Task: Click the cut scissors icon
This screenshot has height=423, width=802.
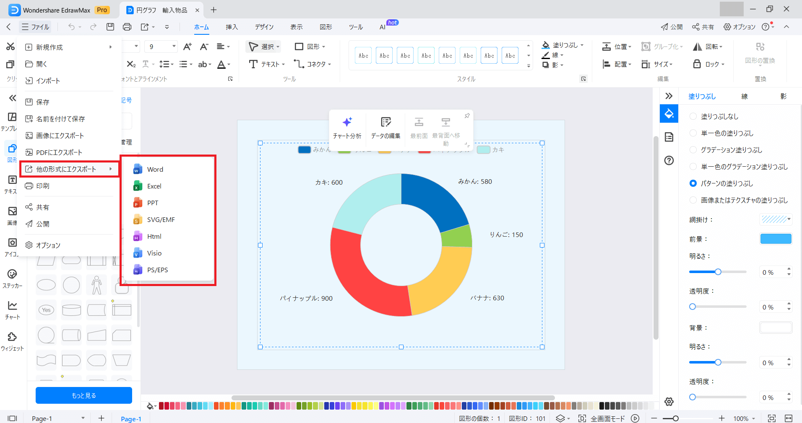Action: click(x=10, y=46)
